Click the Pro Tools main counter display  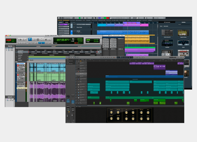(x=62, y=40)
